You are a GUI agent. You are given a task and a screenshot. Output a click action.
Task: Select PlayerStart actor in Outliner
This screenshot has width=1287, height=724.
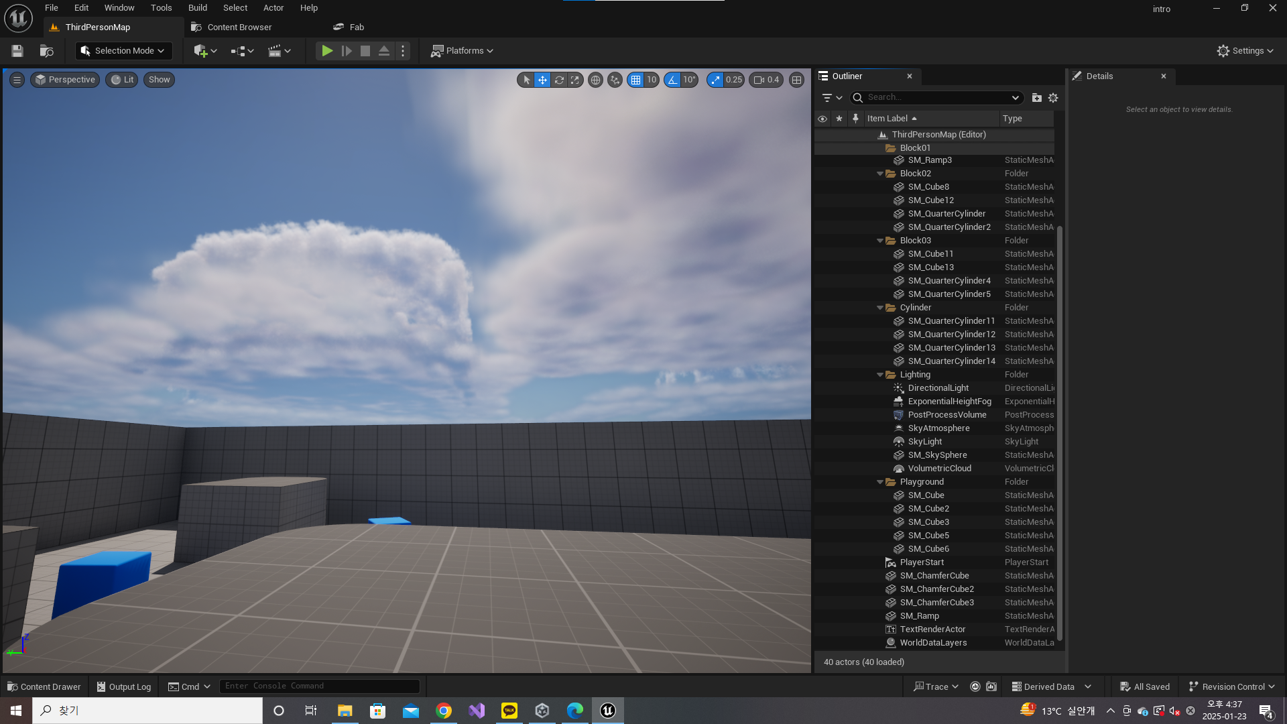pyautogui.click(x=934, y=562)
